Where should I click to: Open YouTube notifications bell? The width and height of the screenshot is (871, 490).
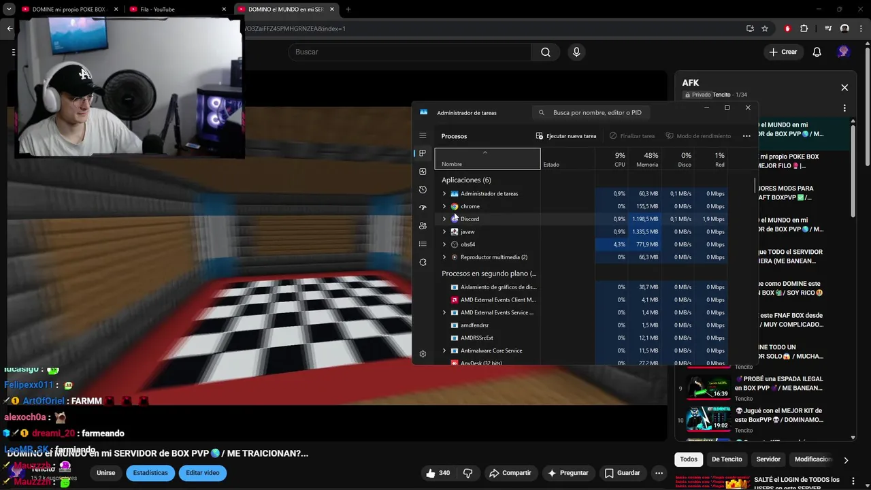click(x=817, y=52)
